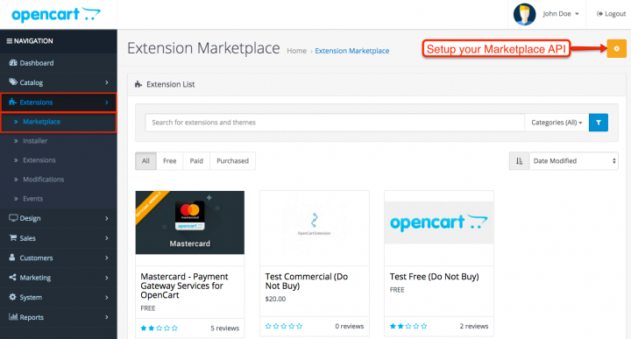
Task: Click the OpenCart logo in header
Action: point(56,15)
